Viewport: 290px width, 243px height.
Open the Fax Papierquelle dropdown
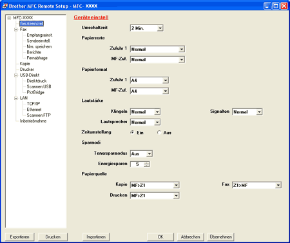coord(278,185)
